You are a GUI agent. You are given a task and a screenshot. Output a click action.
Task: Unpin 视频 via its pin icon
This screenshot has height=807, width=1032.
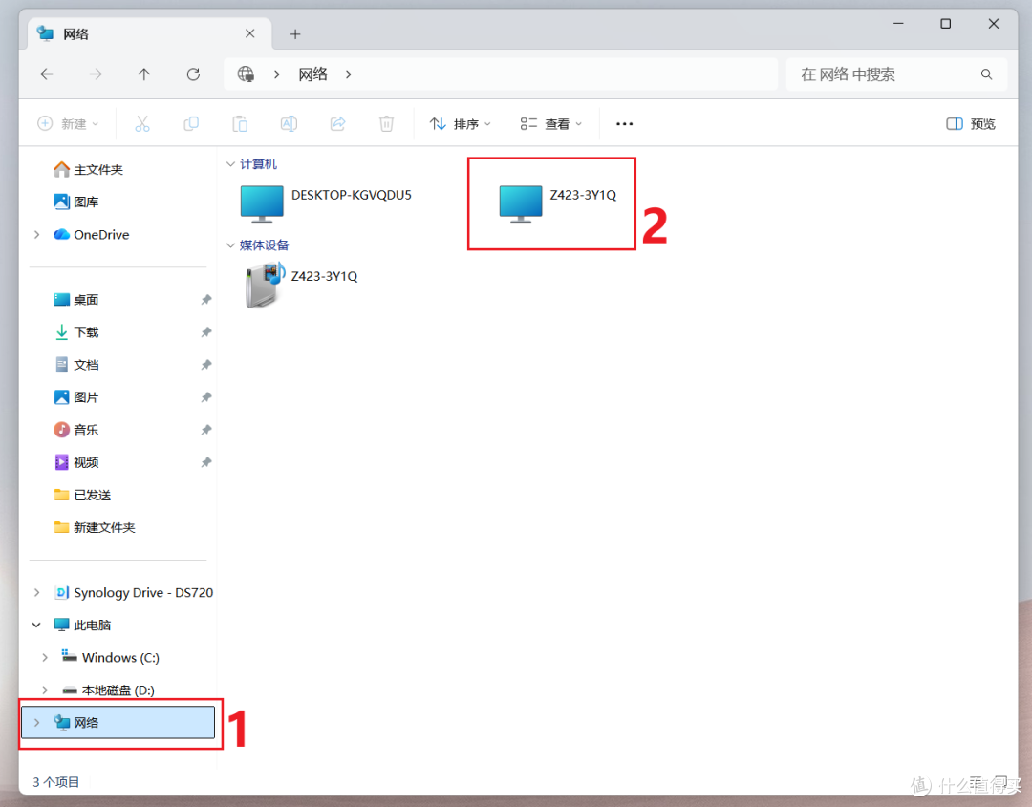click(x=206, y=462)
